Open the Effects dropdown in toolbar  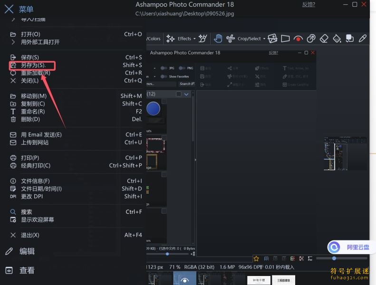[181, 38]
